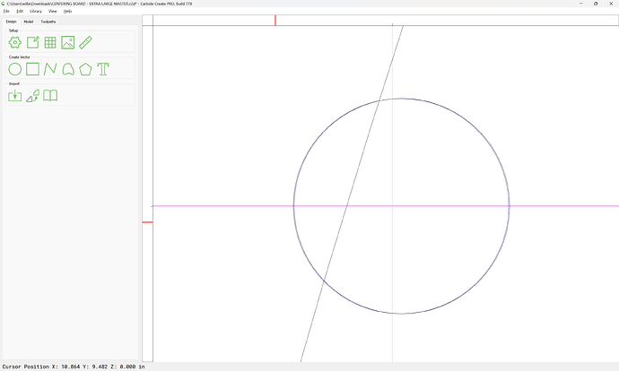Click the red marker on top ruler
The height and width of the screenshot is (371, 619).
pos(275,21)
